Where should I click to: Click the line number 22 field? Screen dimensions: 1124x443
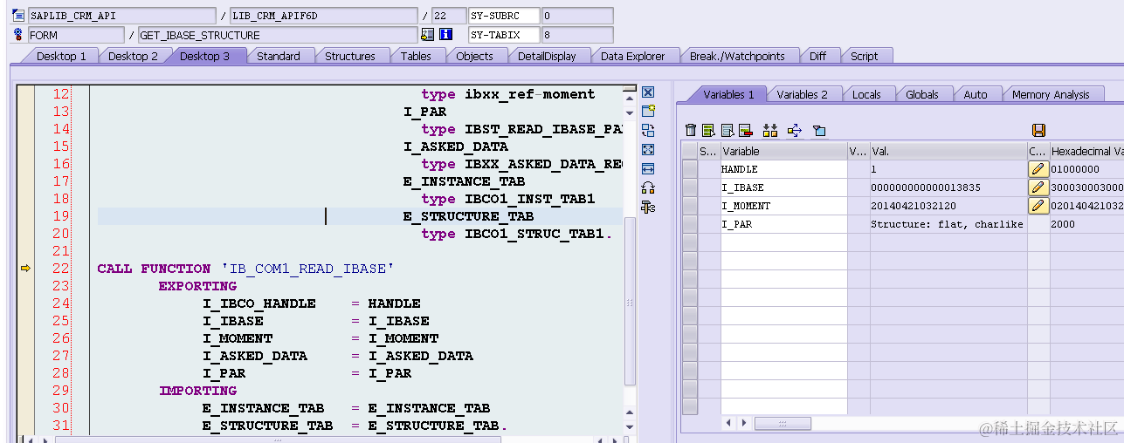coord(450,16)
